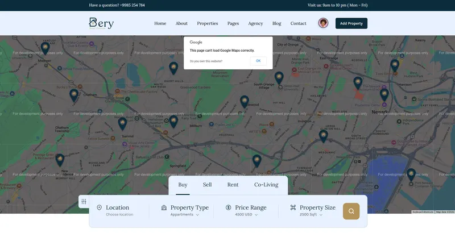Select the property marker near Newark Museum
The width and height of the screenshot is (455, 233).
coord(358,83)
